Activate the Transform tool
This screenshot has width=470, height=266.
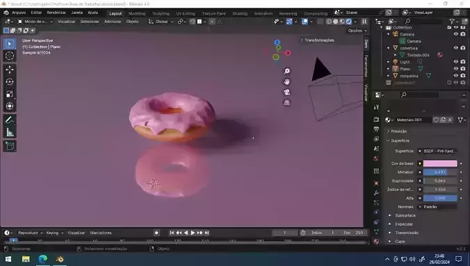click(x=10, y=106)
